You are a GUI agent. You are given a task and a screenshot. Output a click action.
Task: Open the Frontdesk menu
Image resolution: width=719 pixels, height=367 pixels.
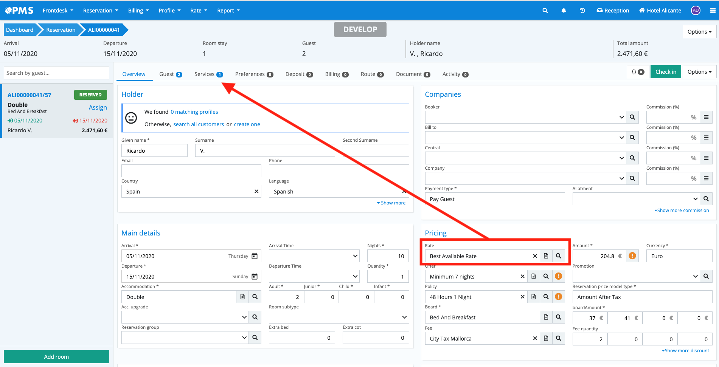(58, 11)
